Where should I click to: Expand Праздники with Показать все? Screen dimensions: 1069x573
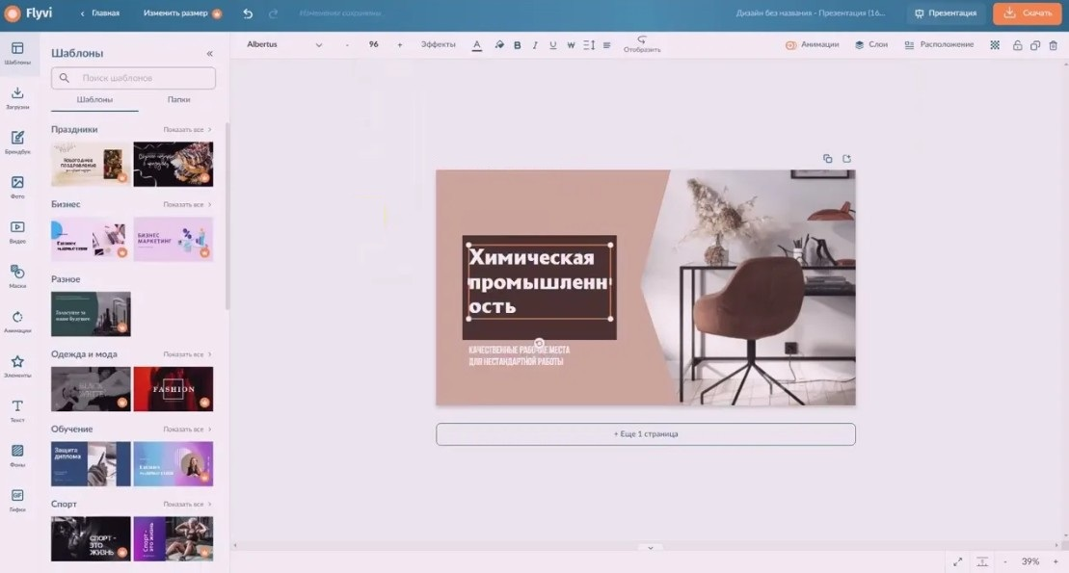pos(187,129)
